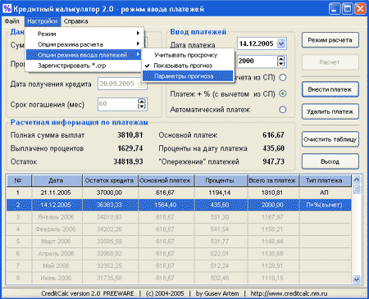Click the Остаток кредита column header
The height and width of the screenshot is (299, 369).
point(110,180)
